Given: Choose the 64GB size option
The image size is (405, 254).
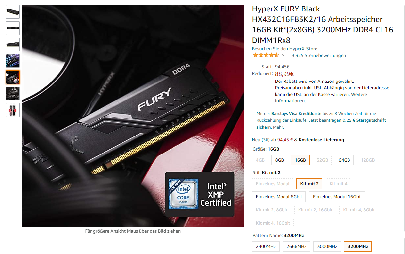Looking at the screenshot, I should (x=344, y=160).
